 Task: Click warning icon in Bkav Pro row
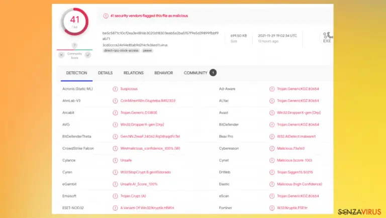[x=272, y=136]
